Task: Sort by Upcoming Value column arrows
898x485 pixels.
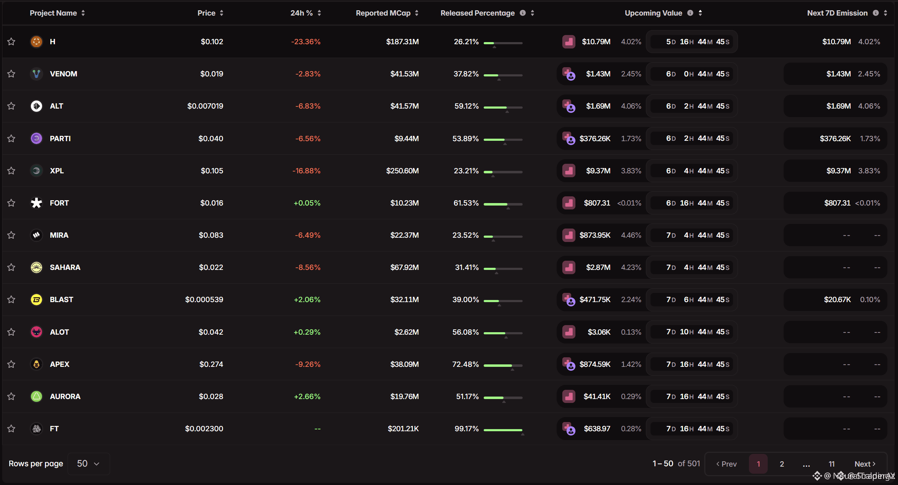Action: point(700,13)
